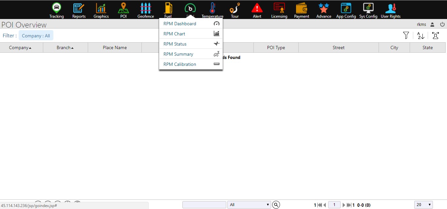447x209 pixels.
Task: Click the page number input box
Action: [x=334, y=205]
